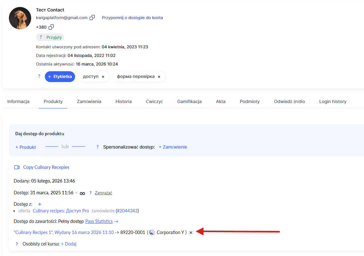View the Login history tab
The height and width of the screenshot is (256, 364).
333,101
